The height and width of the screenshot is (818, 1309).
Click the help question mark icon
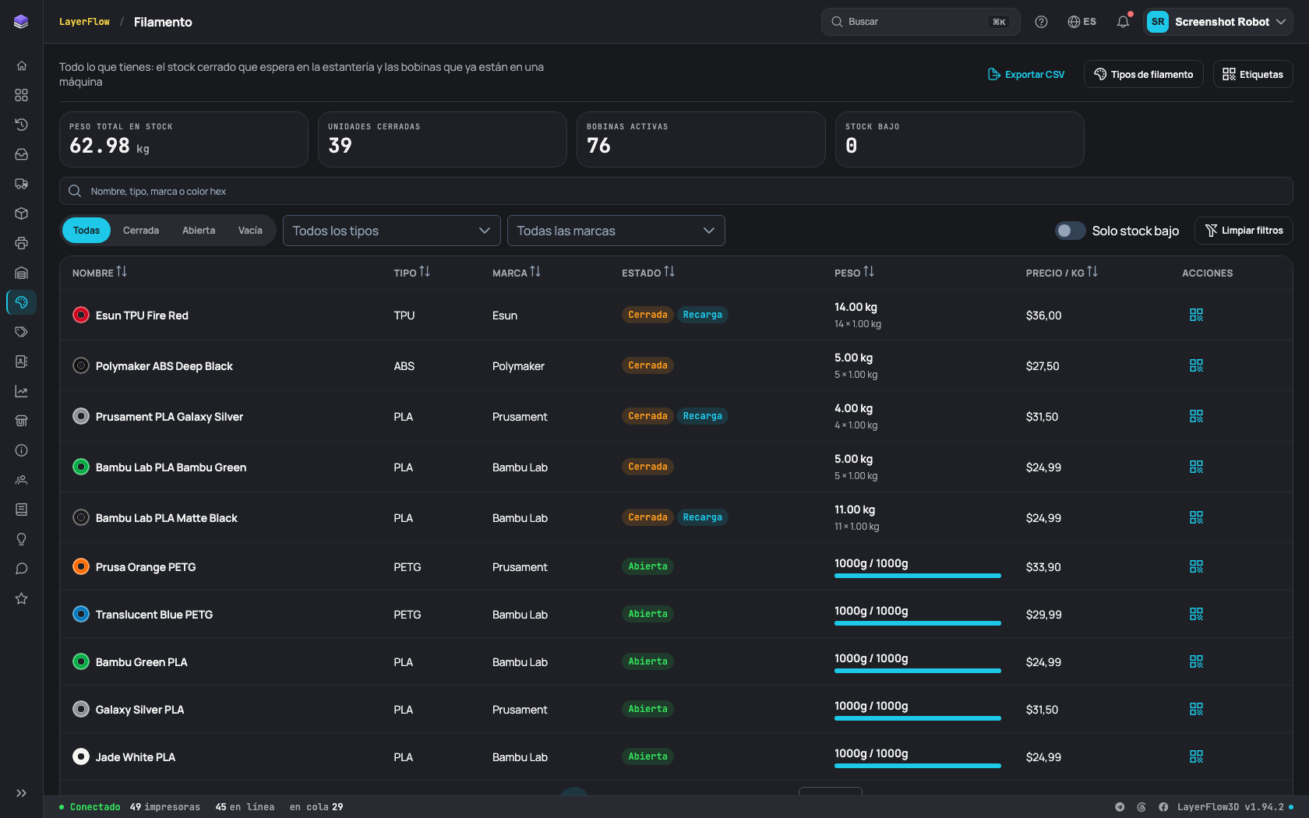coord(1041,22)
